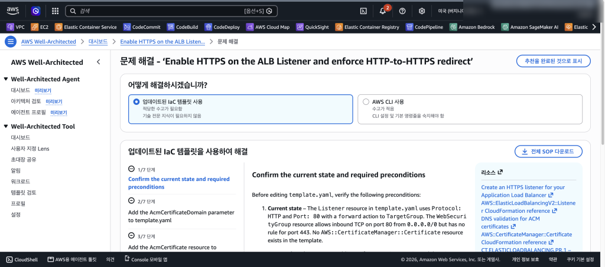Collapse Well-Architected Tool section
This screenshot has width=605, height=267.
[6, 127]
